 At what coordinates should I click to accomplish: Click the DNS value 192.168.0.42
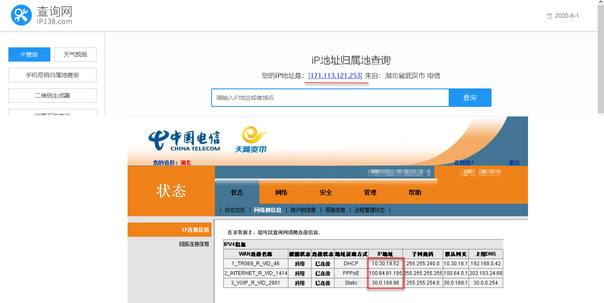pos(486,264)
